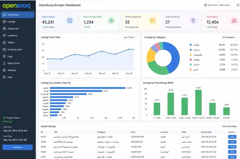Open the Dashboard menu item
The width and height of the screenshot is (240, 159).
pyautogui.click(x=18, y=15)
